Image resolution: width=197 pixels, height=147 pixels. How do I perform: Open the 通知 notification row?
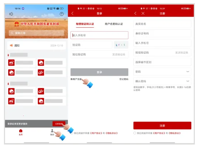coord(36,45)
